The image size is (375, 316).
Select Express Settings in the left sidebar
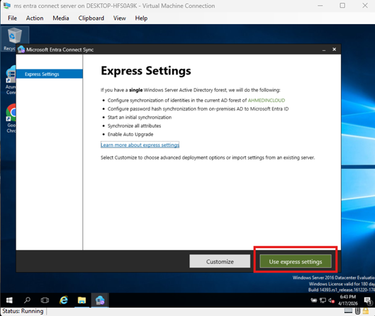(x=50, y=74)
